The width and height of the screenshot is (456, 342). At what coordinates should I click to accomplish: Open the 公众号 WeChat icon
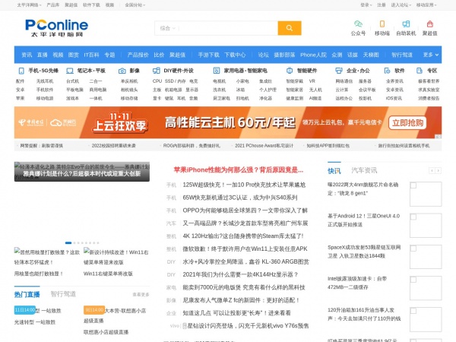click(358, 24)
